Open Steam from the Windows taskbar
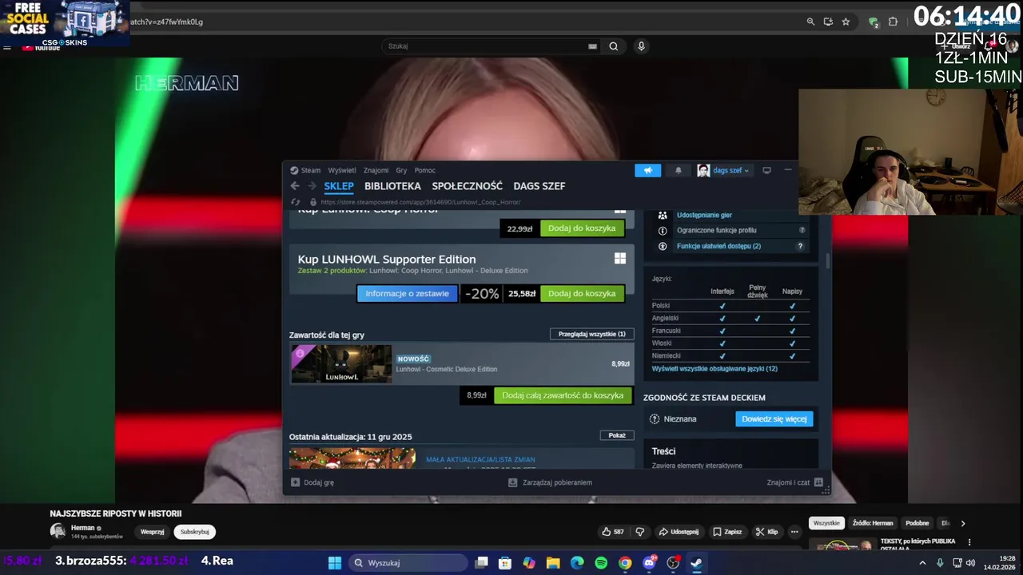The height and width of the screenshot is (575, 1023). (x=696, y=563)
